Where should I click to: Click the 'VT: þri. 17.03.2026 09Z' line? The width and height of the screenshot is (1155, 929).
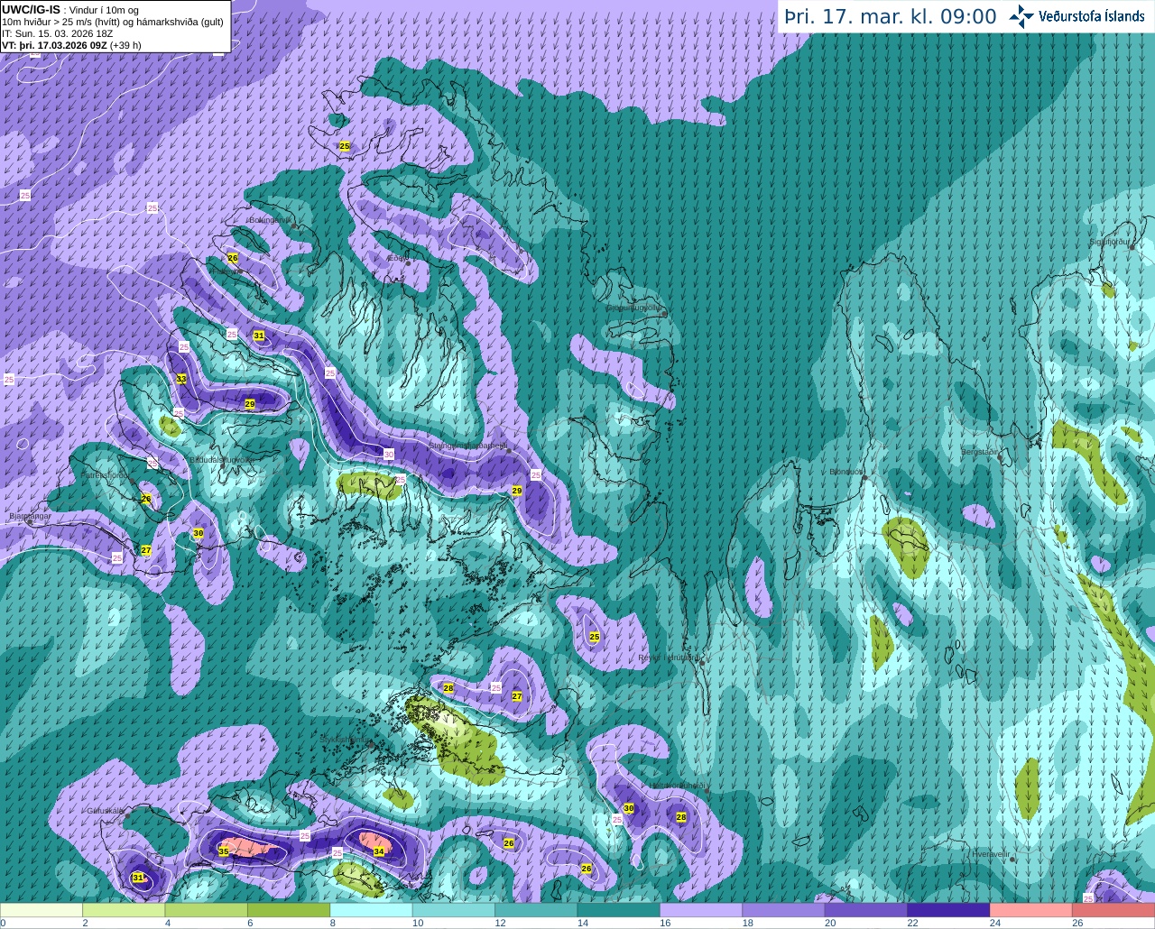pos(71,45)
